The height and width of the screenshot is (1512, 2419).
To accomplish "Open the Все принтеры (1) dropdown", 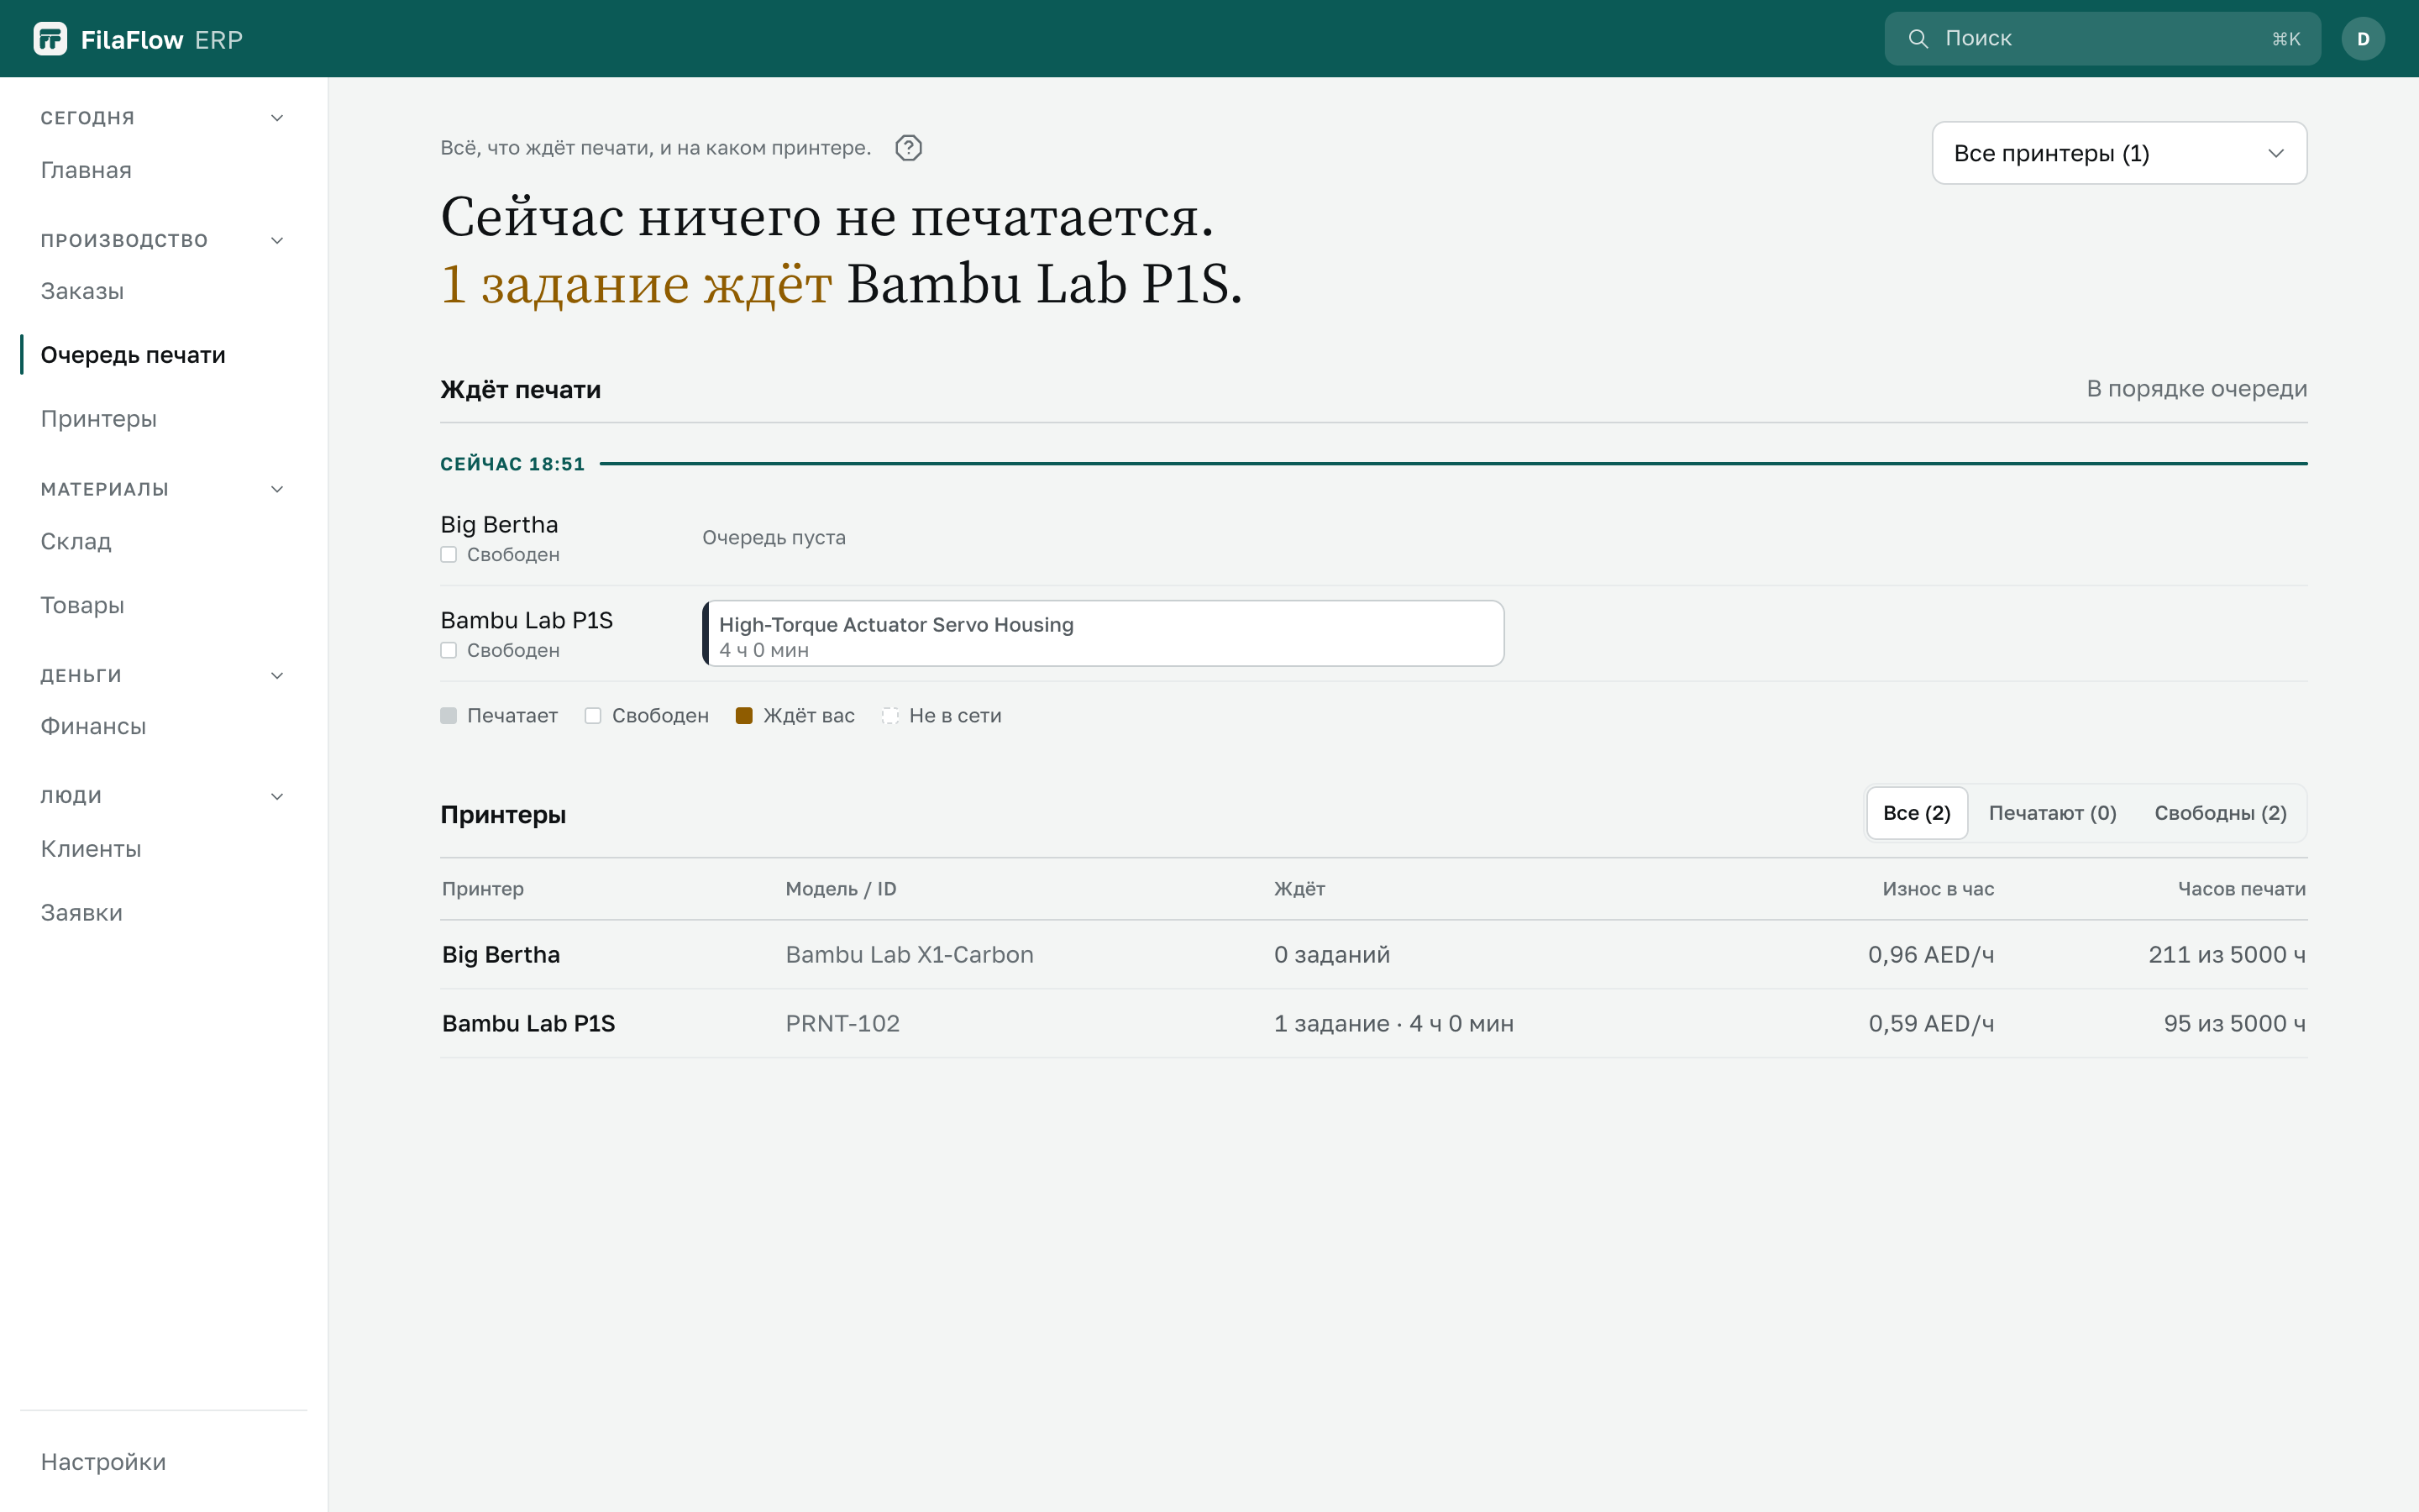I will (x=2119, y=153).
